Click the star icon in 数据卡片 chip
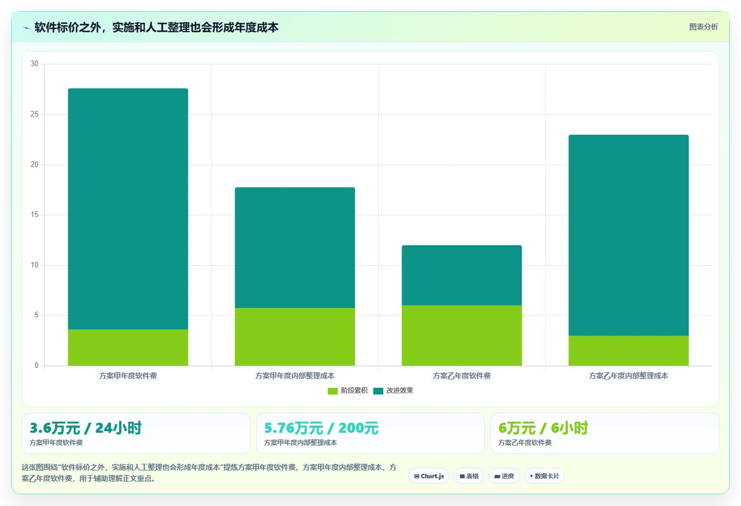 pyautogui.click(x=531, y=476)
